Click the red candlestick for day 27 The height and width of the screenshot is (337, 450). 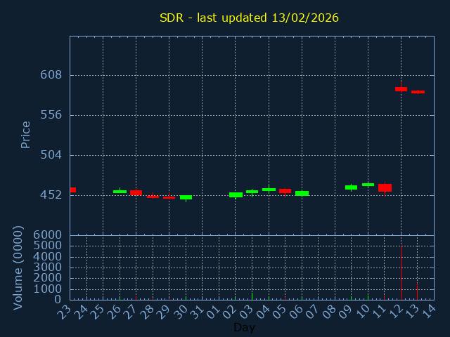(x=136, y=192)
